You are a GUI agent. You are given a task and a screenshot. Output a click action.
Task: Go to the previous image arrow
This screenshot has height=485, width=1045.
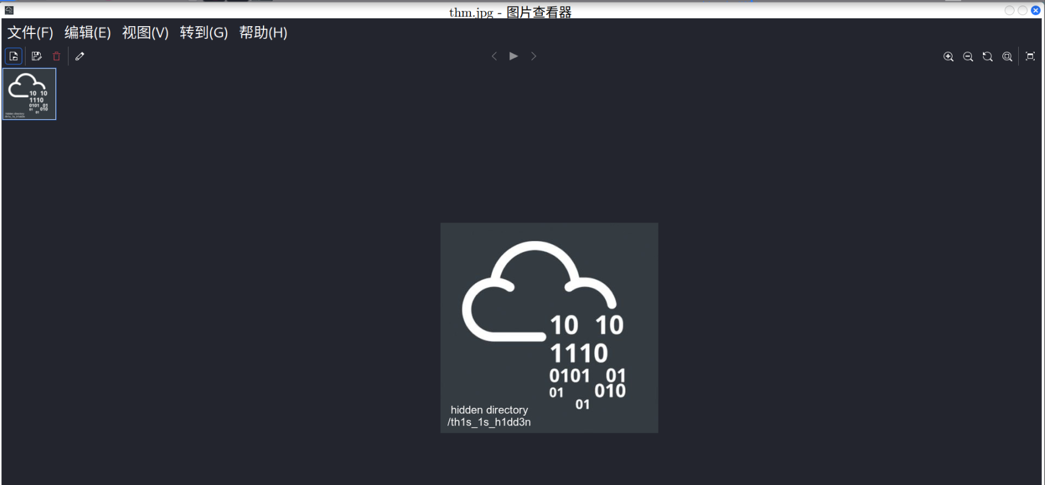(x=494, y=56)
